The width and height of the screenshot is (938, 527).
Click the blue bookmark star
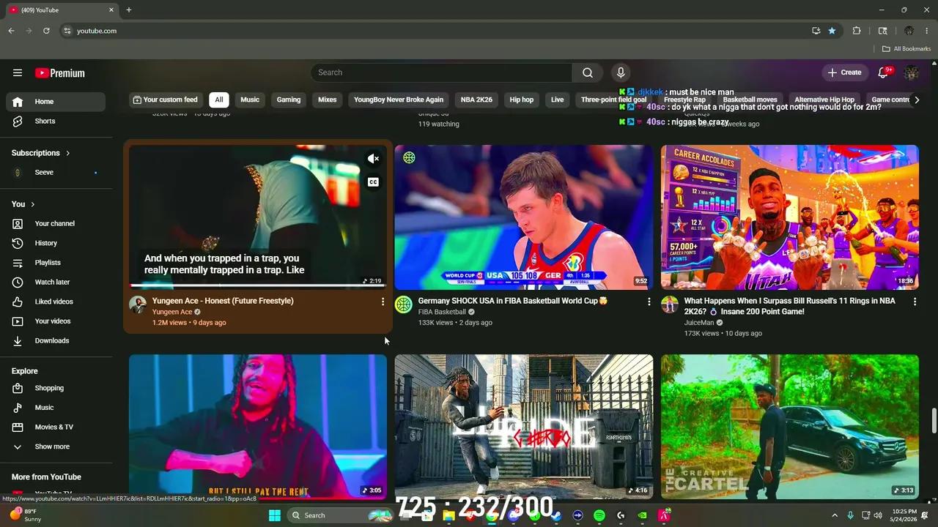pos(832,31)
